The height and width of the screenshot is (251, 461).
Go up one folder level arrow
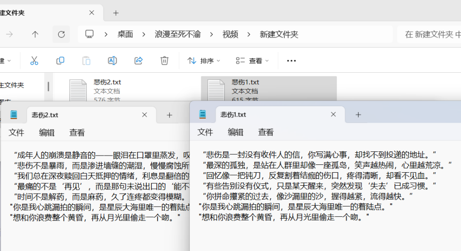coord(35,34)
